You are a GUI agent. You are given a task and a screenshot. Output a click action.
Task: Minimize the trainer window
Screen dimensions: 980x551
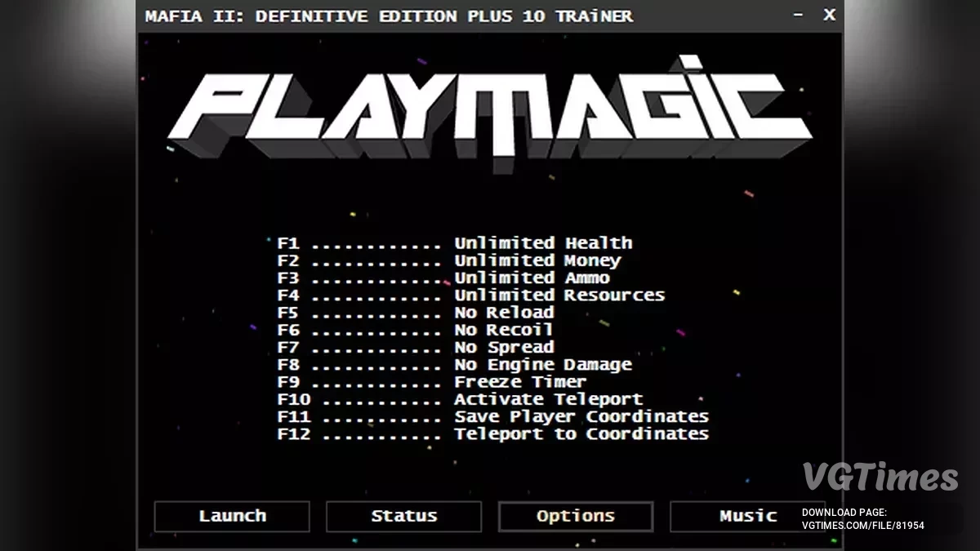click(x=797, y=15)
